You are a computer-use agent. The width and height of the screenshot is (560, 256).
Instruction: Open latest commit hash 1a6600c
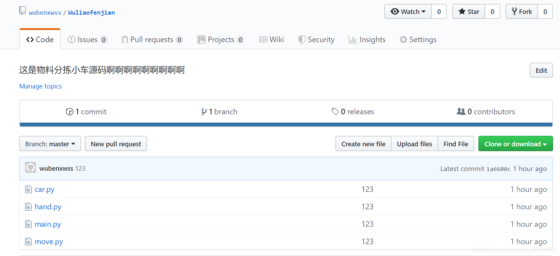pos(498,169)
